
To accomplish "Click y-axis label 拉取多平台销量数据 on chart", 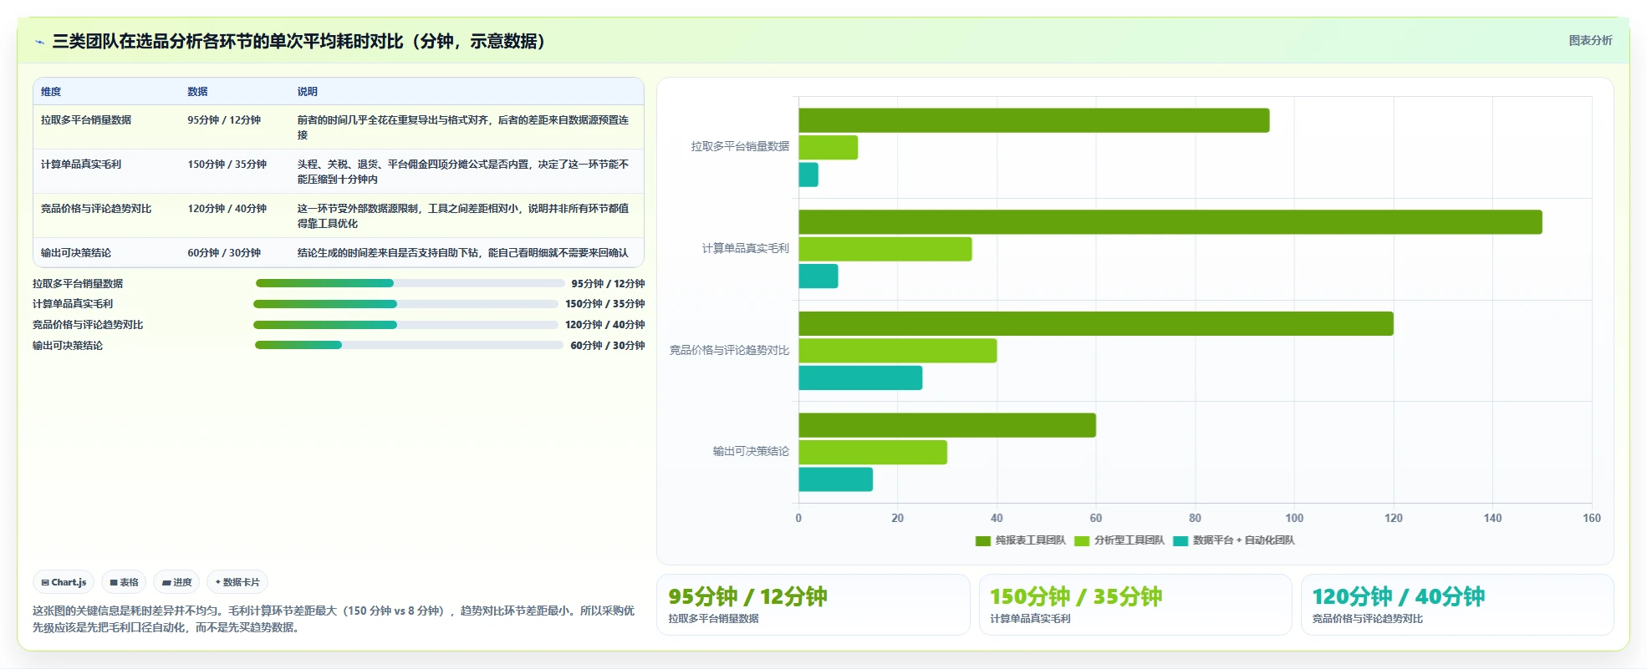I will pos(740,146).
